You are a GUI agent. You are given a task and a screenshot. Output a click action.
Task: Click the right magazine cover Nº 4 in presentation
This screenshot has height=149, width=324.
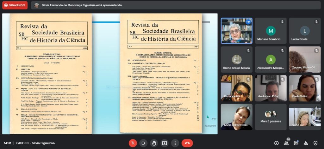click(161, 73)
